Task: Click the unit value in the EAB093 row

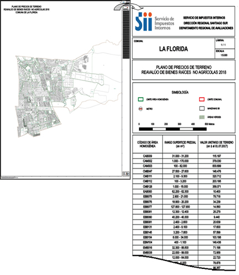Action: pyautogui.click(x=217, y=191)
